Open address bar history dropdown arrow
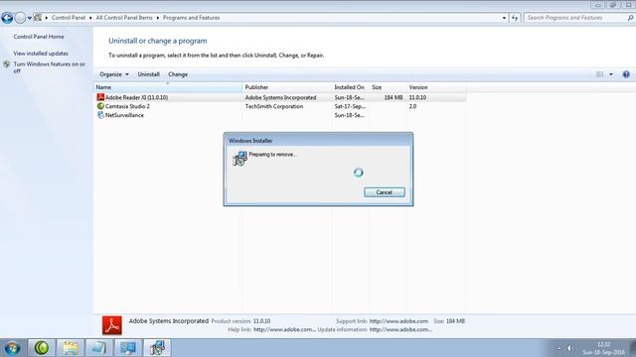This screenshot has width=636, height=357. [504, 18]
